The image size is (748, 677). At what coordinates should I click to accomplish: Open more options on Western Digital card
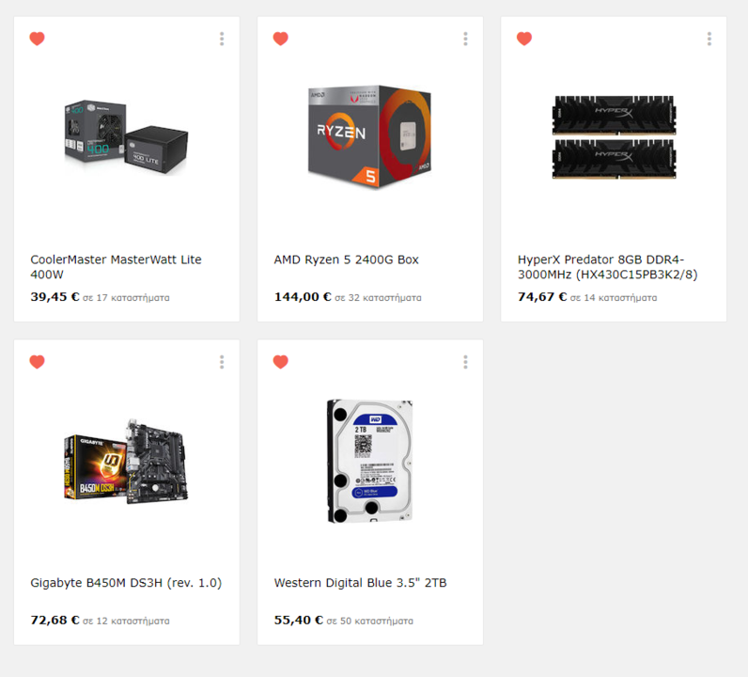465,362
